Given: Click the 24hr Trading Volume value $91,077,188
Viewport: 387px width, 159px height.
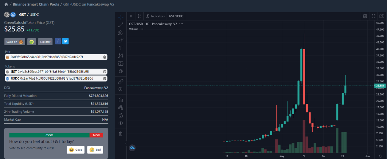Looking at the screenshot, I should (99, 112).
